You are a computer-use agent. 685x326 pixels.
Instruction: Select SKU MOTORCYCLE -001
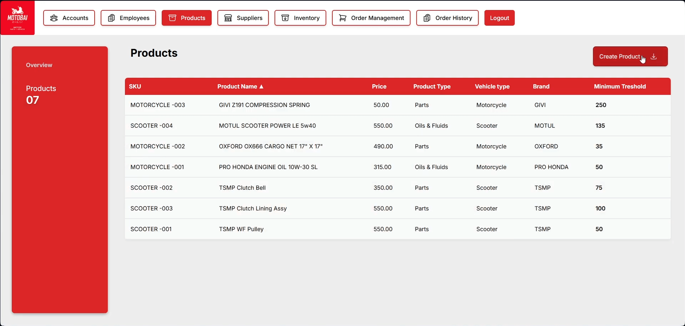[x=157, y=167]
